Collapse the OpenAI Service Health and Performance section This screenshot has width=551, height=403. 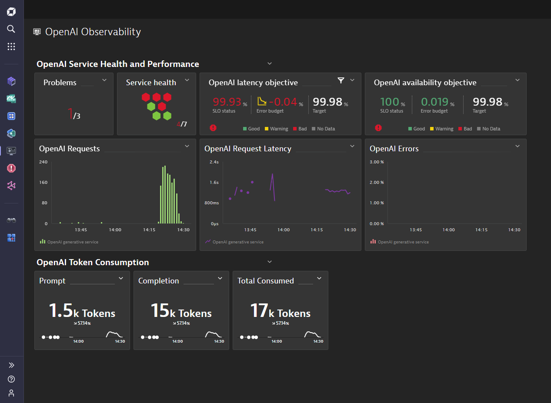click(269, 63)
